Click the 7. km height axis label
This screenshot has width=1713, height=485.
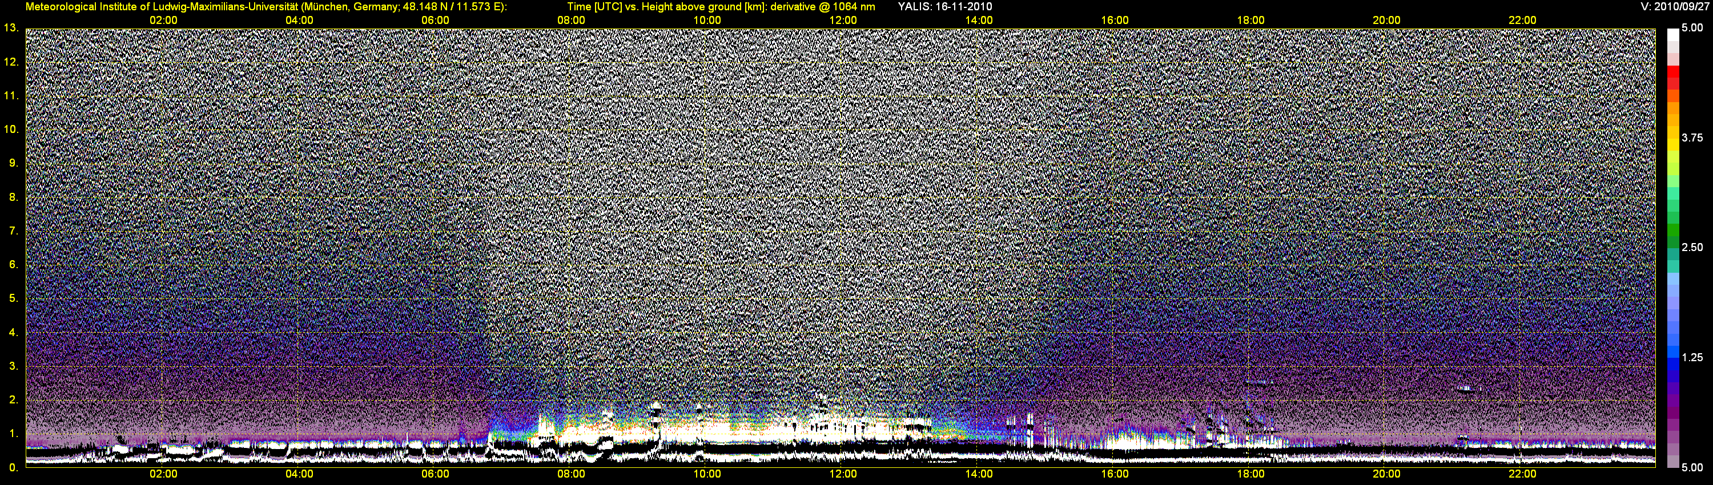[14, 231]
